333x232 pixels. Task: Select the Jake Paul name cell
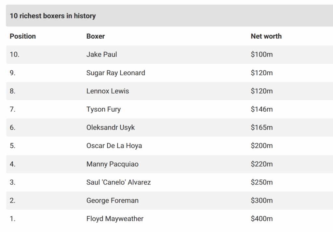[x=101, y=55]
